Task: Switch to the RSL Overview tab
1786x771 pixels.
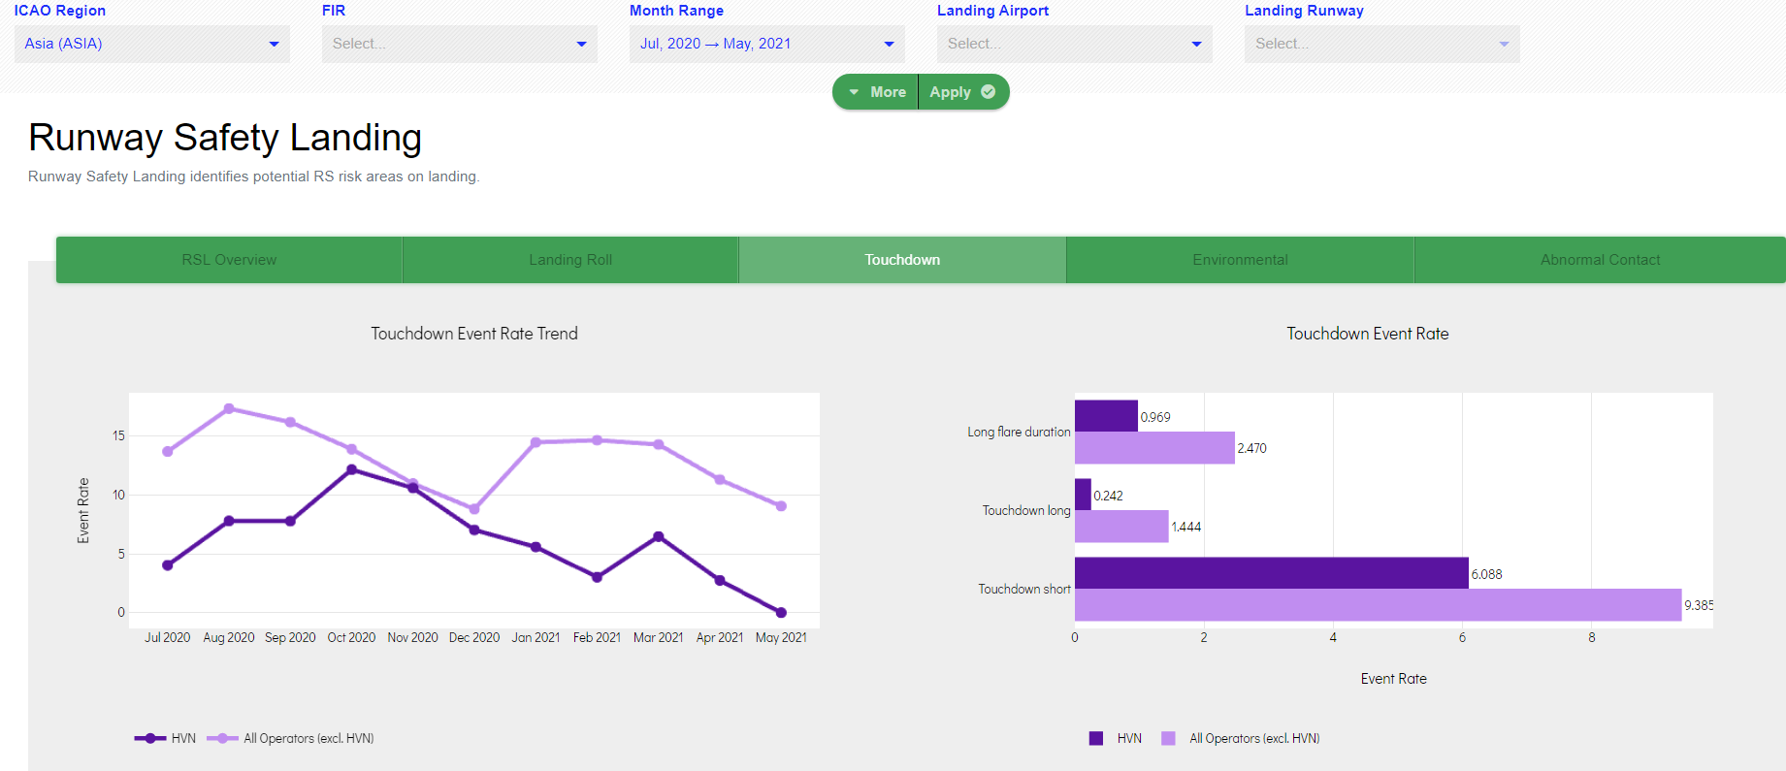Action: click(229, 260)
